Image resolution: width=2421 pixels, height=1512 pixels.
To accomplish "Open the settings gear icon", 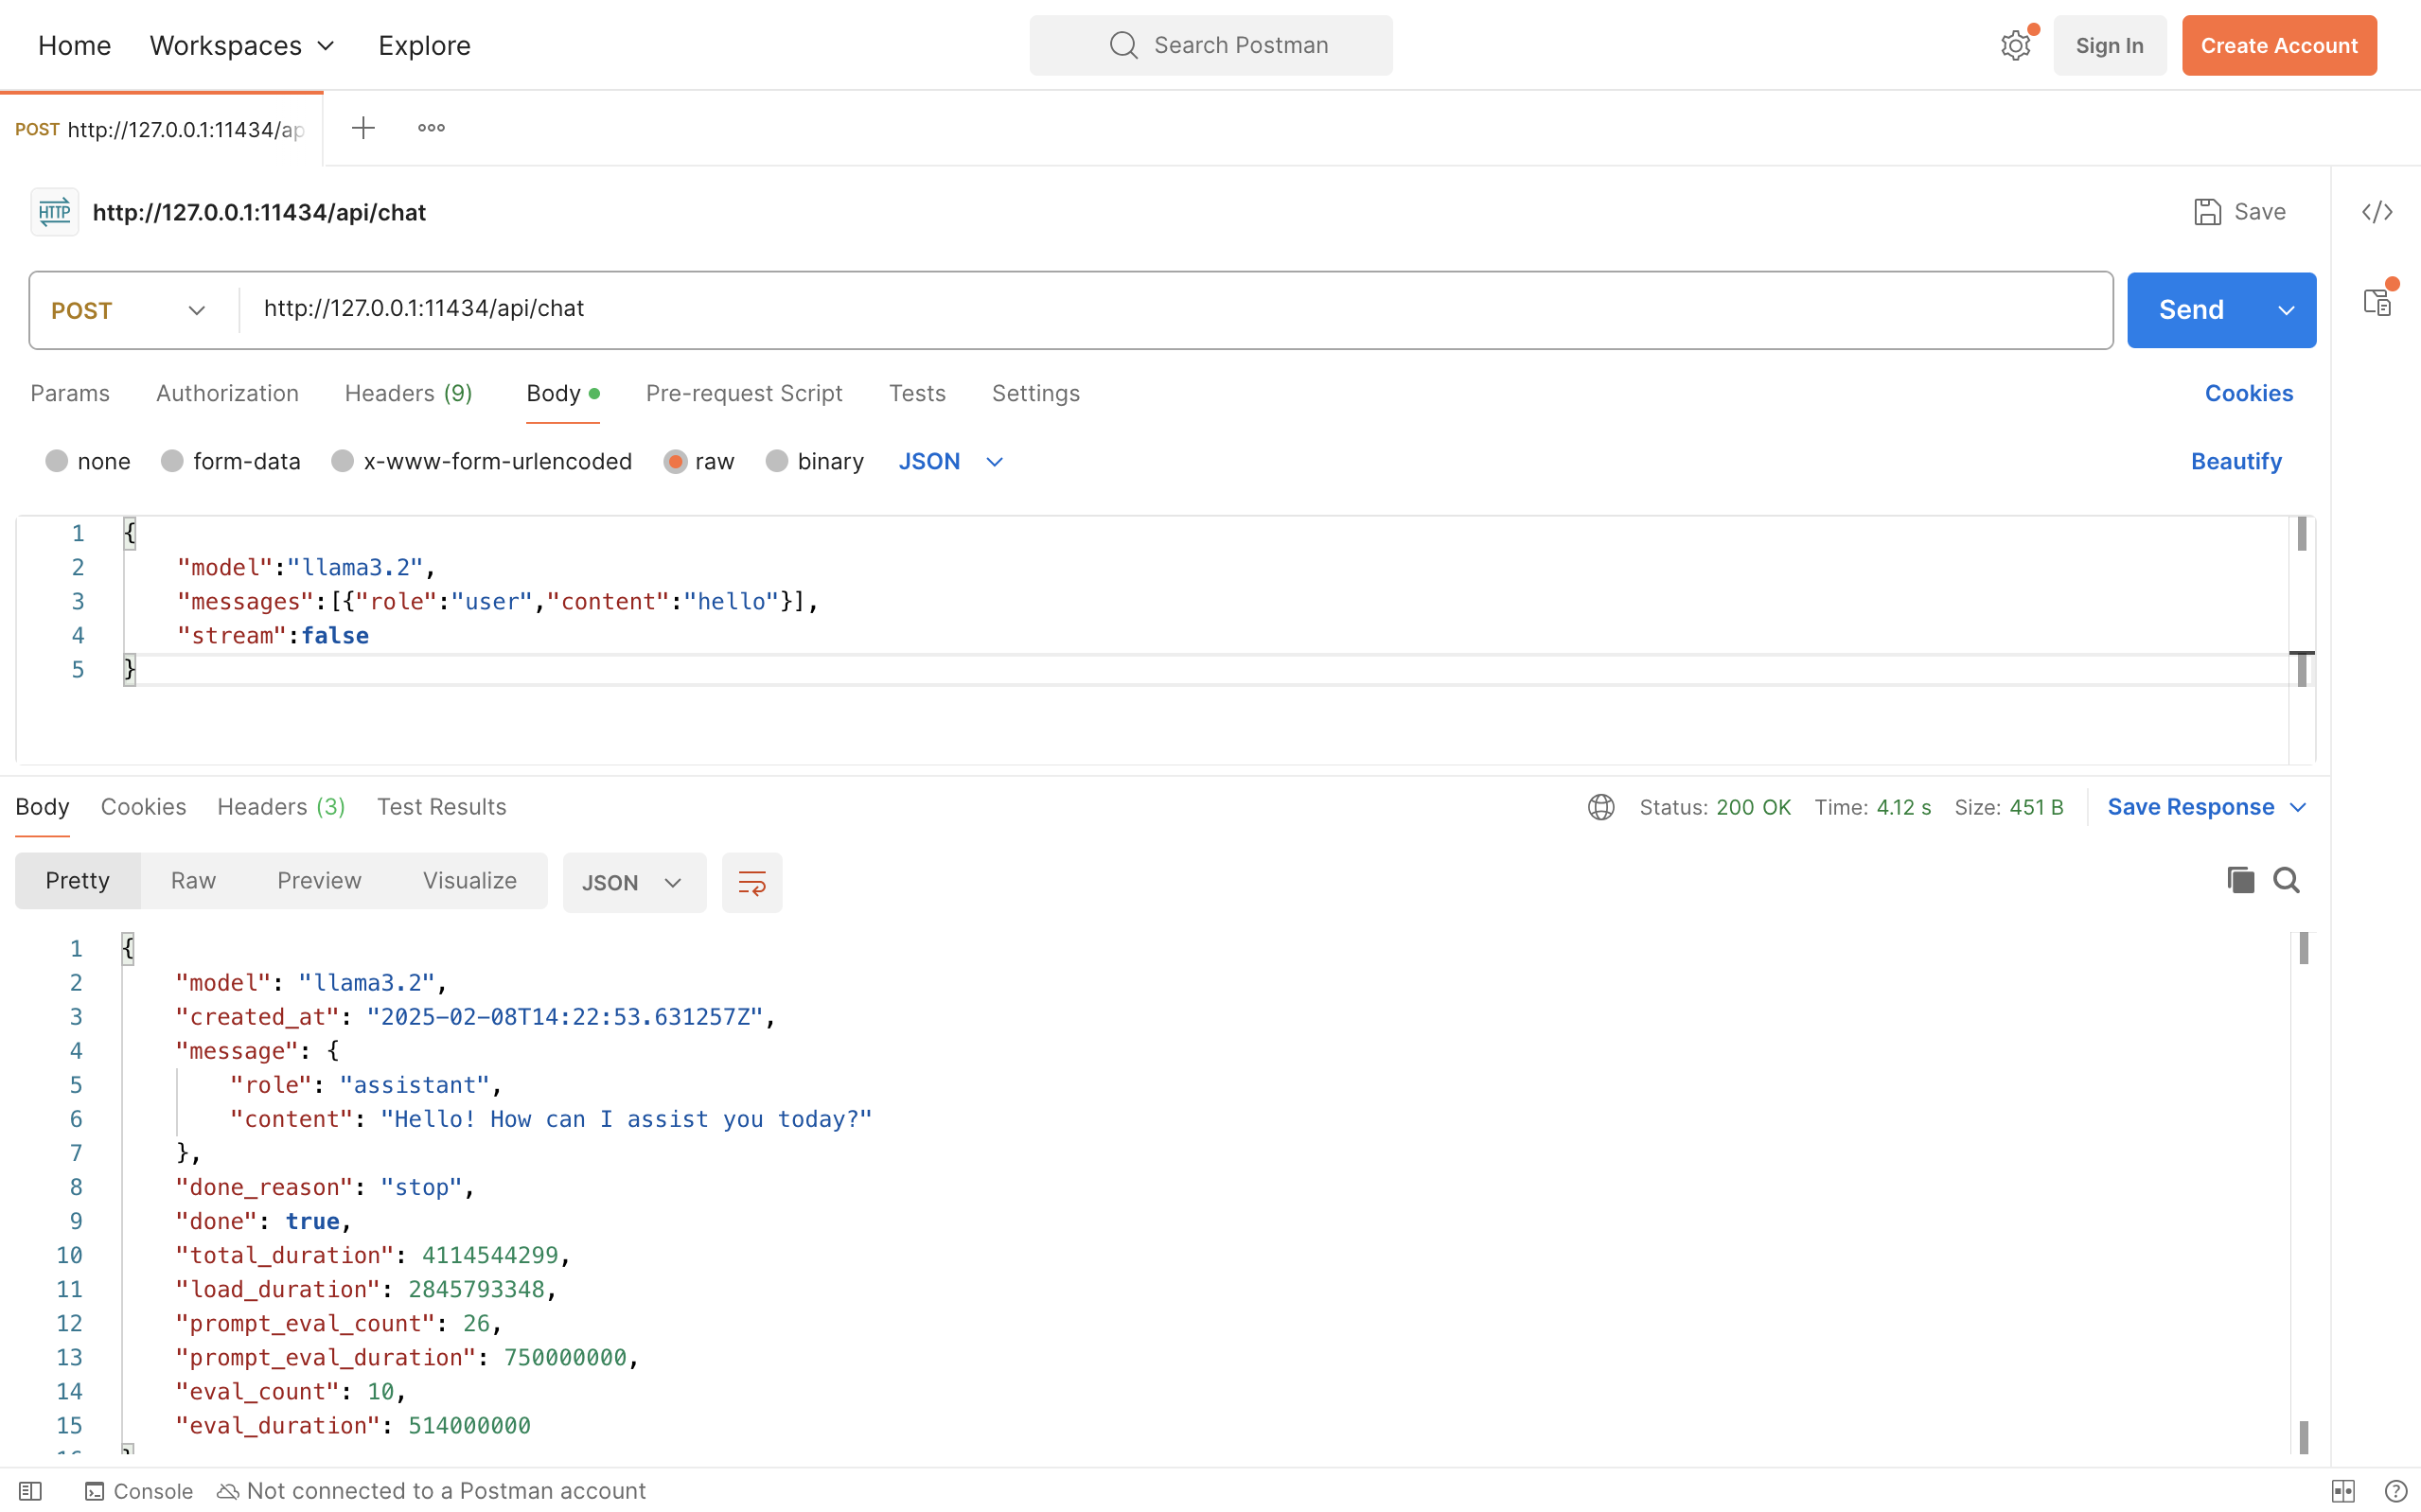I will tap(2015, 45).
